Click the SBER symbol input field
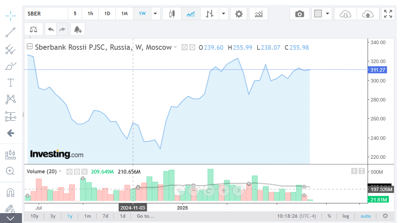400x223 pixels. point(46,13)
